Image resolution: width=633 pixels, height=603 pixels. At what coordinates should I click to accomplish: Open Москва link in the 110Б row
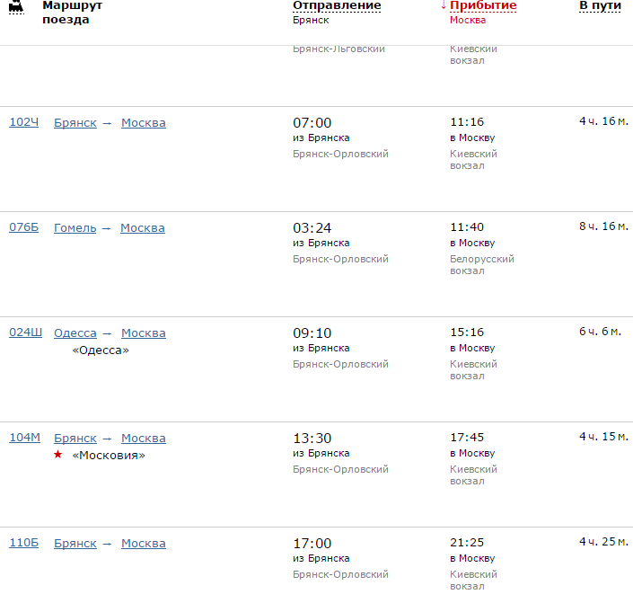[144, 543]
